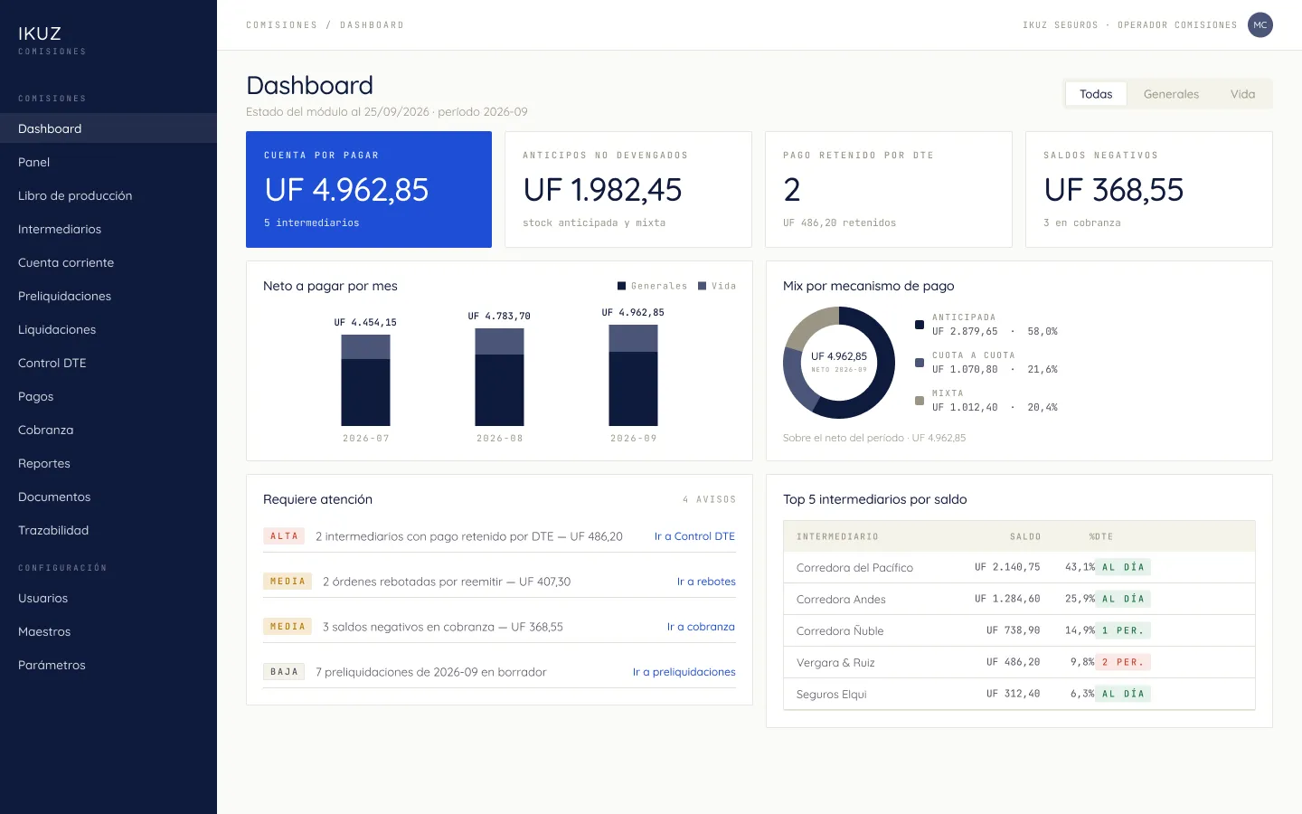Open Panel in the sidebar

(108, 162)
